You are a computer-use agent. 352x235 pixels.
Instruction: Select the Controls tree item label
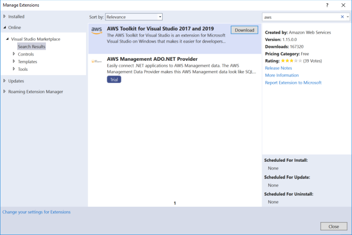point(26,54)
